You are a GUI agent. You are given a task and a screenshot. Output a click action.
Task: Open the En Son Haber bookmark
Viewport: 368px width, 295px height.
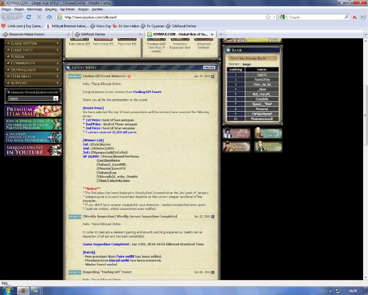click(126, 26)
